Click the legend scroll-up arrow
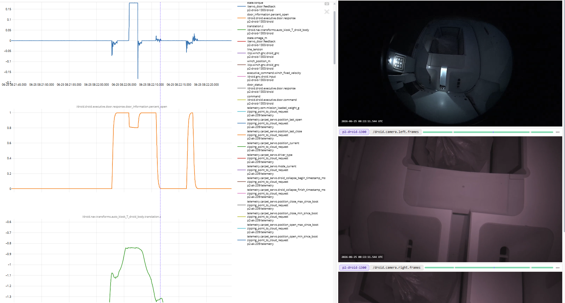The height and width of the screenshot is (303, 565). tap(335, 4)
